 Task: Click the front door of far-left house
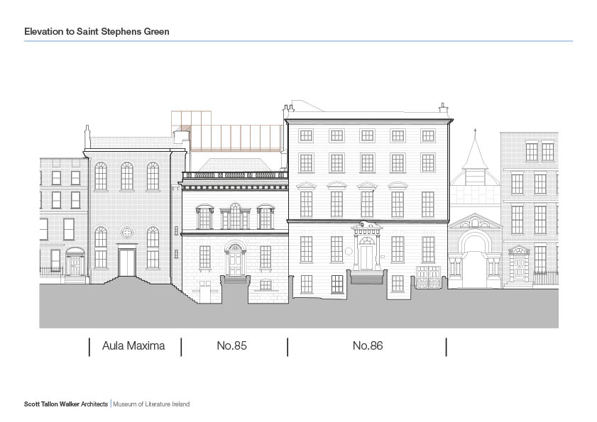point(75,265)
